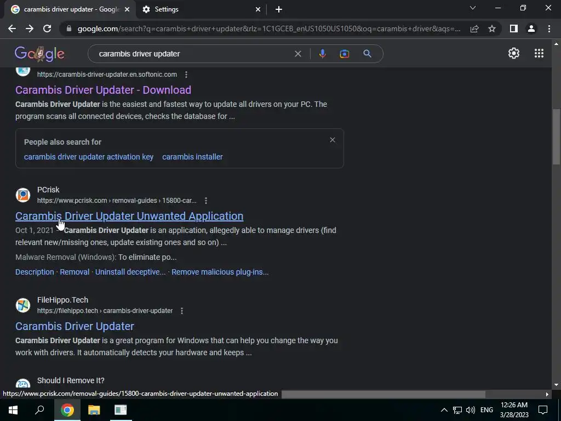Click the Should I Remove It? site name
Image resolution: width=561 pixels, height=421 pixels.
point(71,380)
